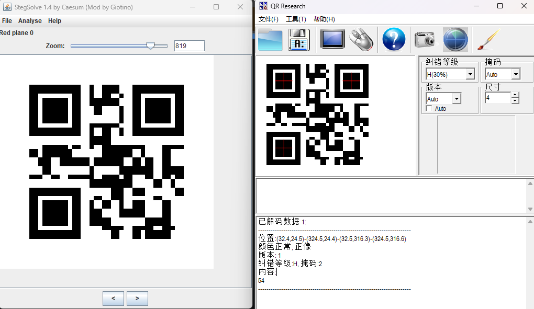Open a QR image using the folder icon

click(269, 39)
